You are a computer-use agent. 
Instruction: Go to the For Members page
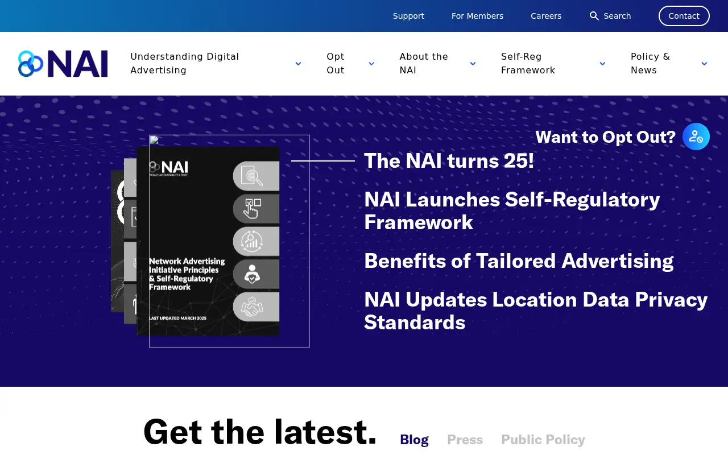click(x=477, y=16)
